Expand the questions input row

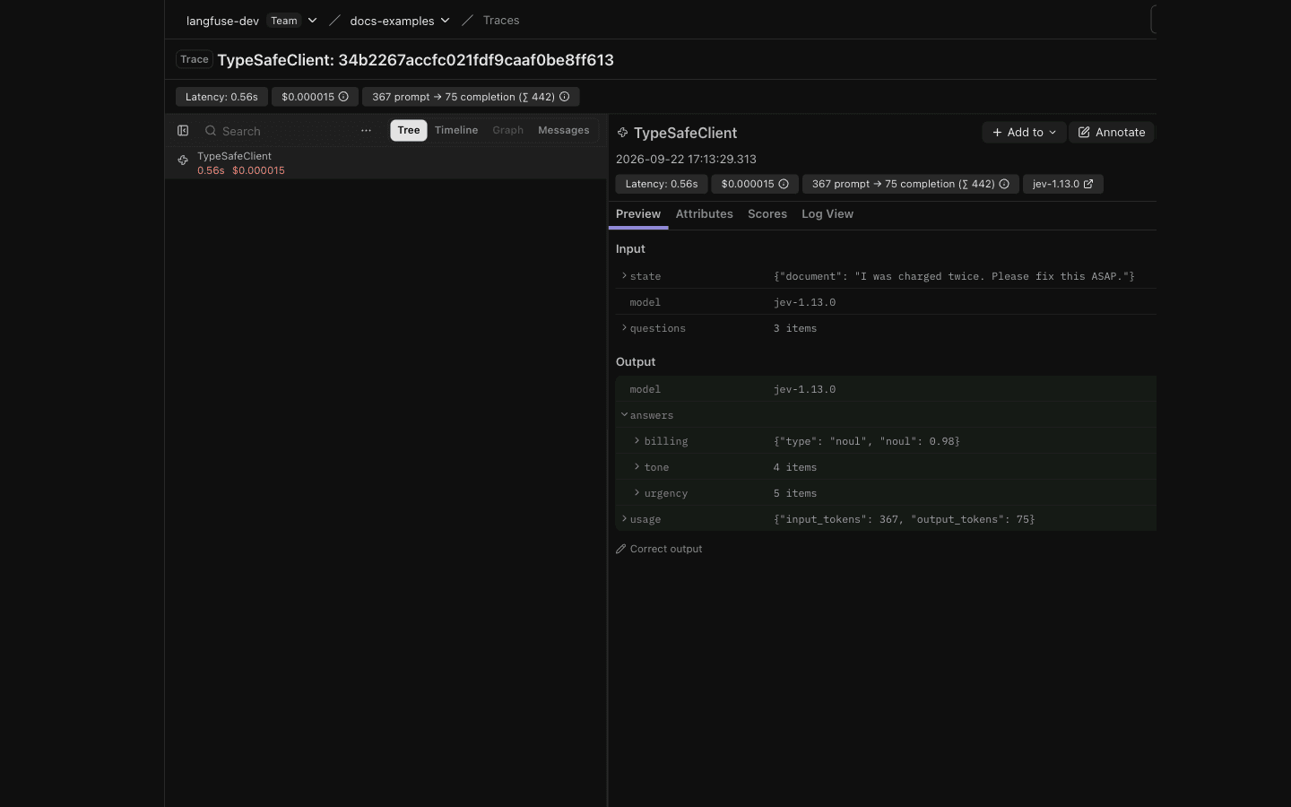tap(624, 328)
